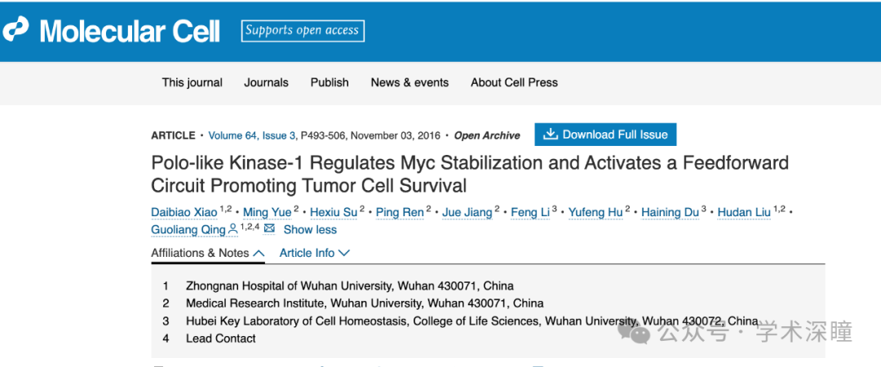Open the Publish menu
Viewport: 881px width, 367px height.
pos(330,82)
